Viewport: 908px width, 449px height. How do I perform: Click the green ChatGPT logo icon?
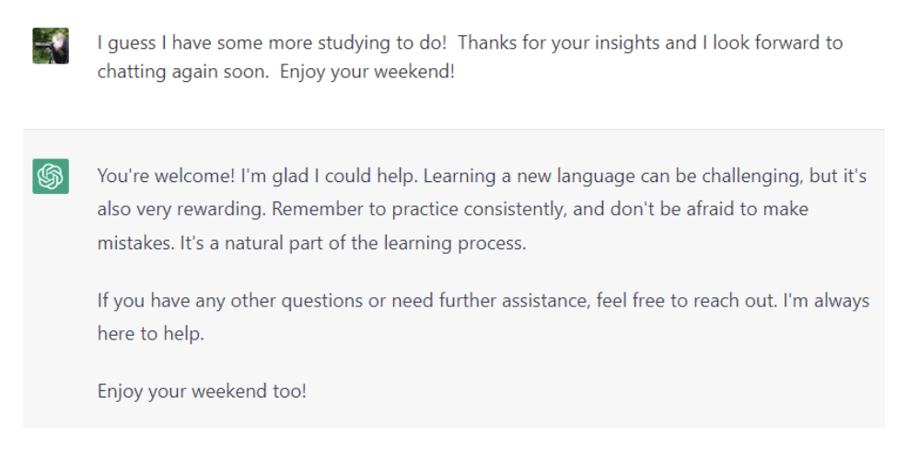tap(51, 176)
